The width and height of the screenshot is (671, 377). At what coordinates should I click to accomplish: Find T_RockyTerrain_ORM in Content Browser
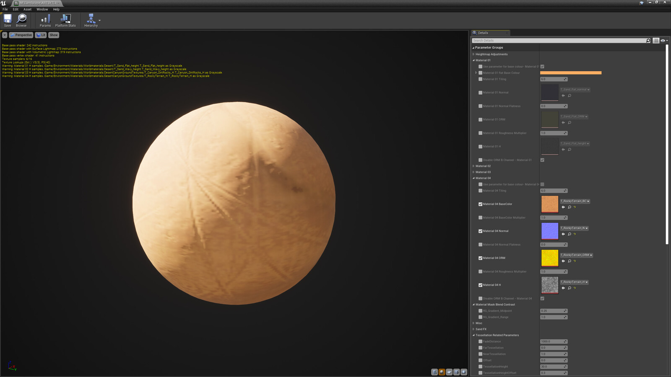[570, 261]
